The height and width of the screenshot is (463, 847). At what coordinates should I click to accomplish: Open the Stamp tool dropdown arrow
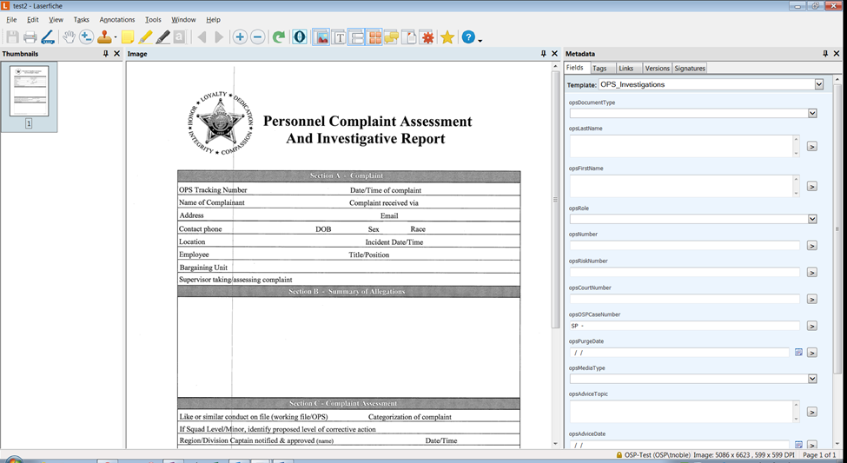pos(115,38)
